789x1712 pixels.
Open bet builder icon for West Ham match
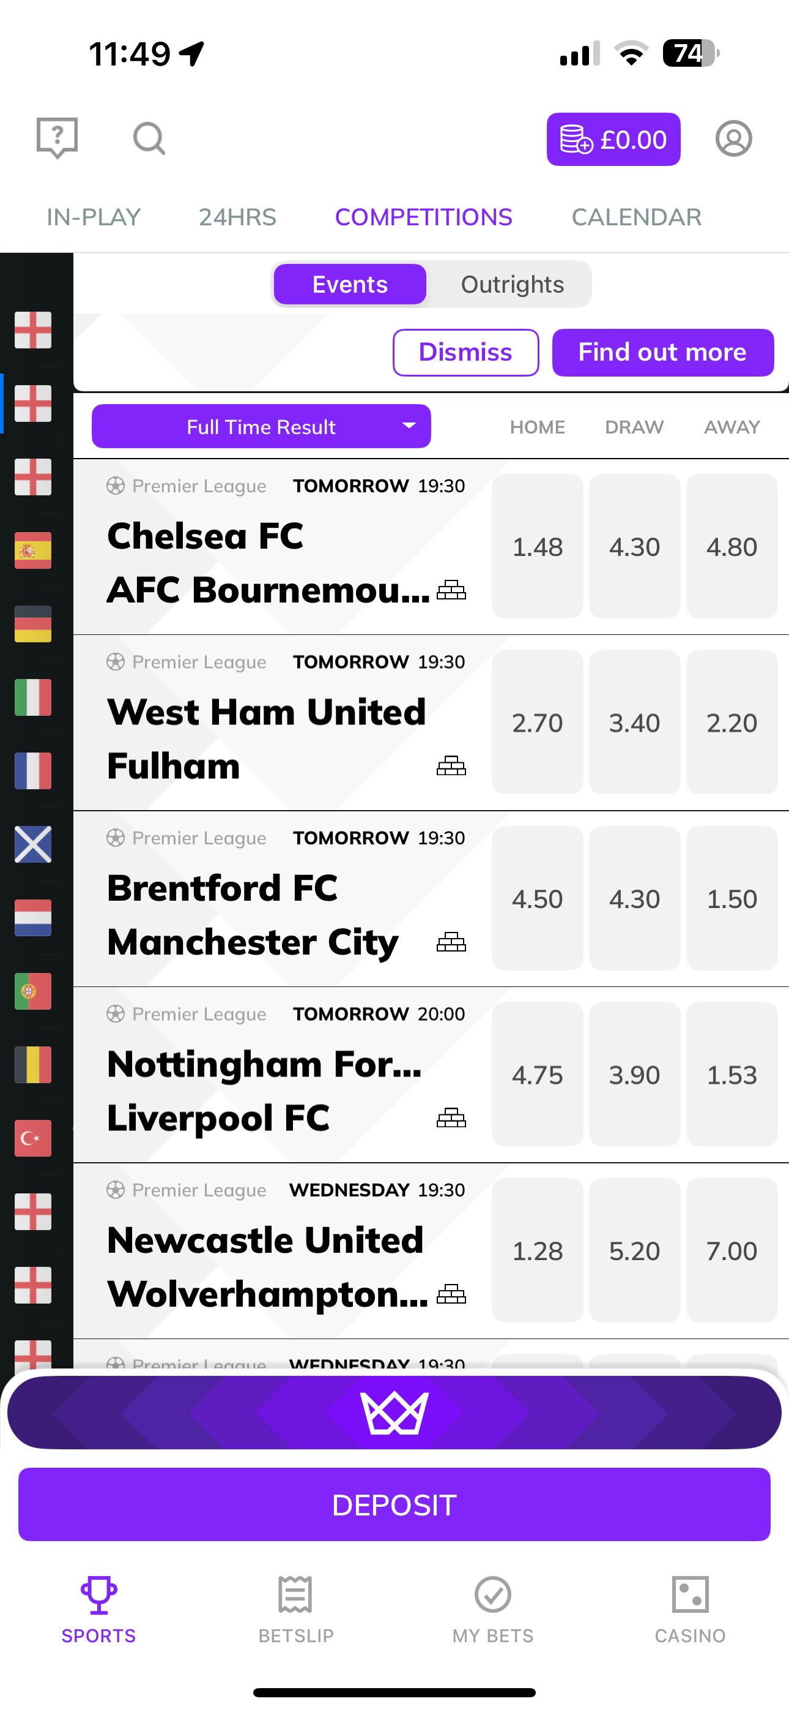[451, 765]
